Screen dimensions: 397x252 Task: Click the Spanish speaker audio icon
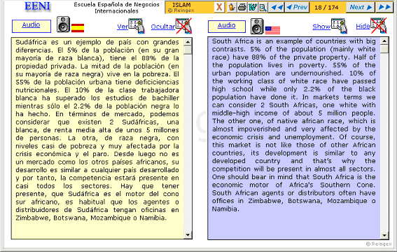click(63, 24)
